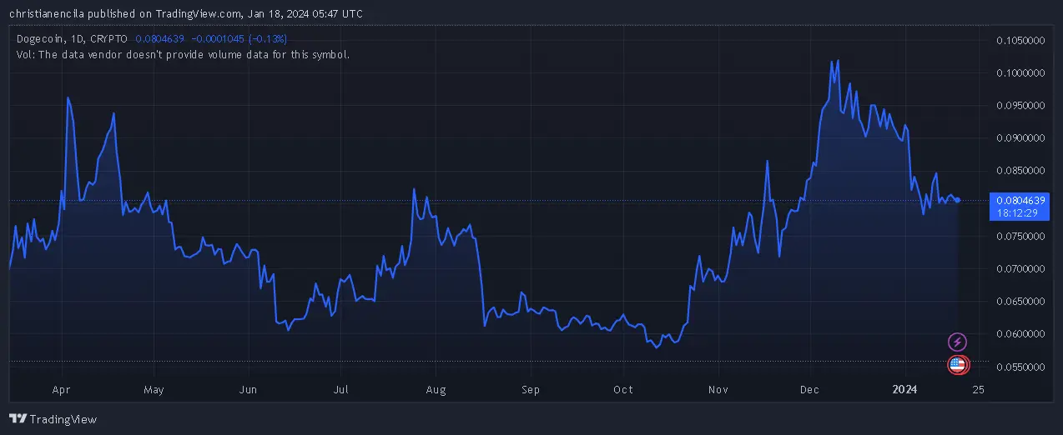Click the 0.0950000 price axis label
Screen dimensions: 1063x435
(x=1021, y=106)
